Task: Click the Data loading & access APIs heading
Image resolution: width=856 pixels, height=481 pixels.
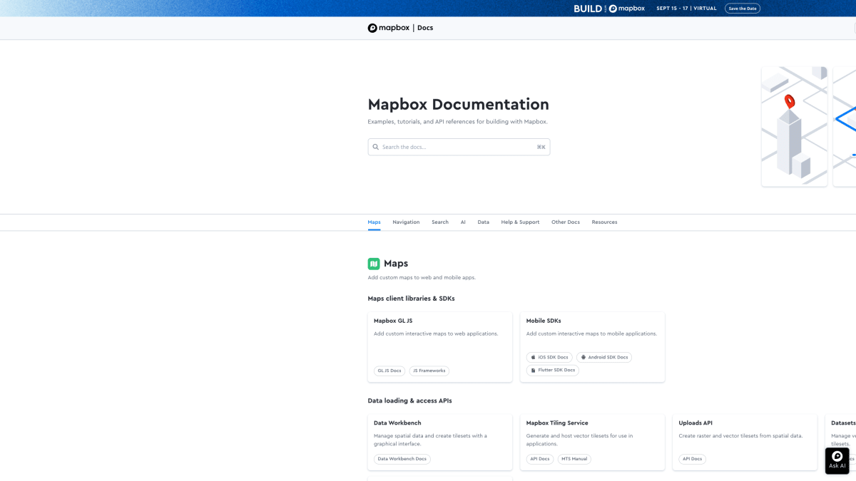Action: coord(409,400)
